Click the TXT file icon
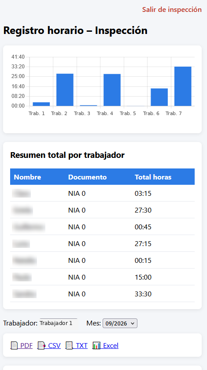The image size is (207, 370). click(x=69, y=345)
